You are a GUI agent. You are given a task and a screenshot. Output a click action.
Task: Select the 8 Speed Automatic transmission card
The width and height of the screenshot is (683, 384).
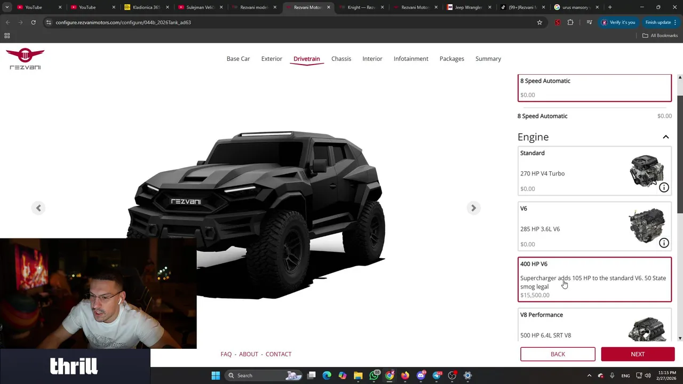click(x=594, y=88)
